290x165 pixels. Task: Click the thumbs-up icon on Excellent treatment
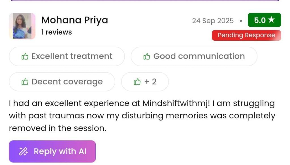[25, 57]
